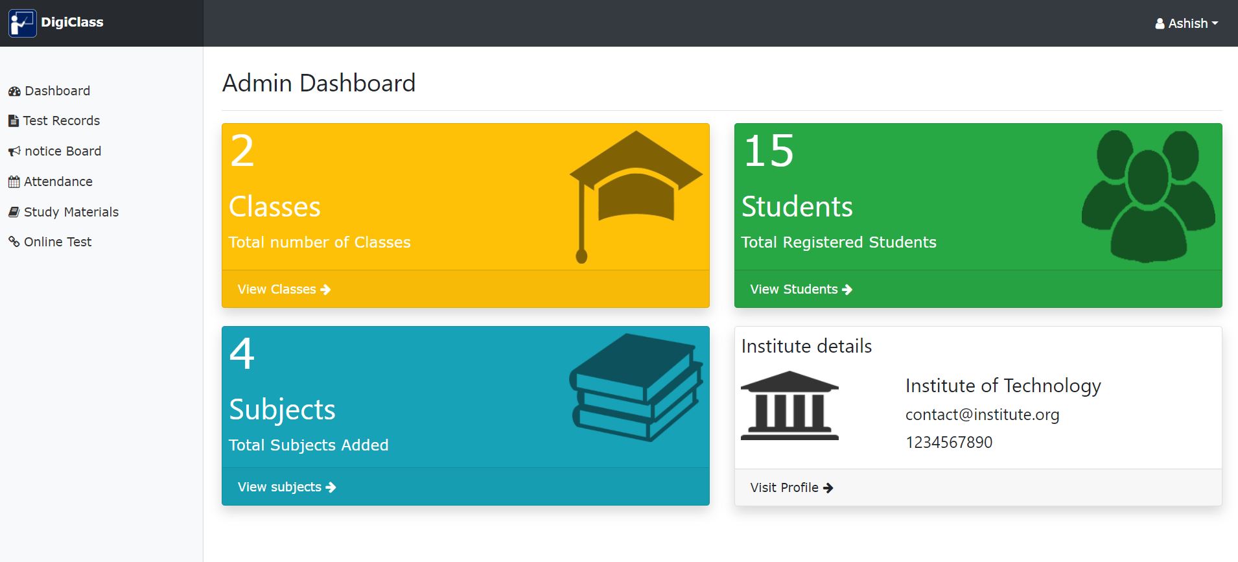Click the user icon beside Ashish
This screenshot has height=562, width=1238.
click(x=1160, y=24)
